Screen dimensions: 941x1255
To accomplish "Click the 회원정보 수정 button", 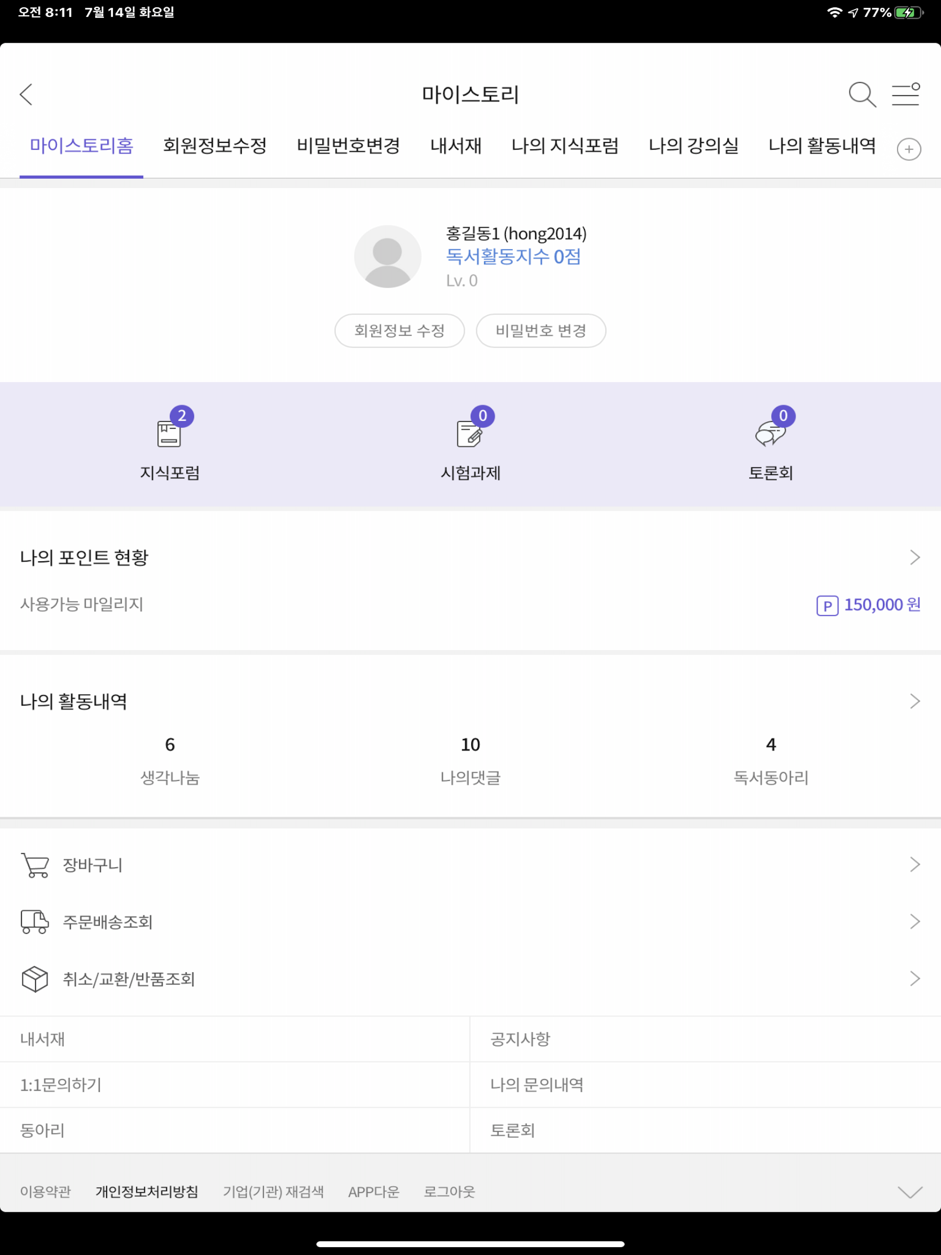I will (399, 331).
